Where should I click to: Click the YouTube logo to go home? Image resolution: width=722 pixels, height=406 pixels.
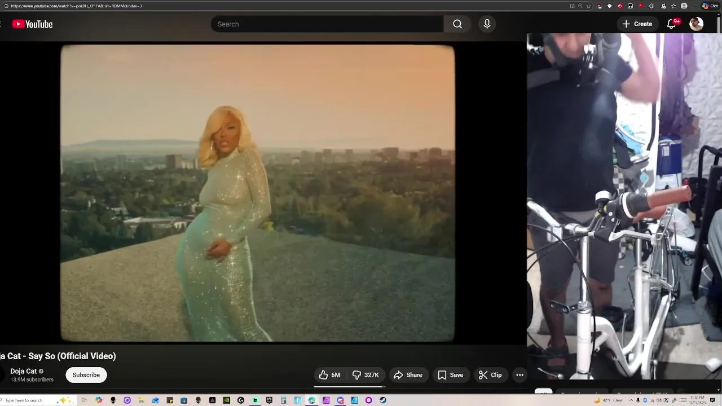[32, 24]
